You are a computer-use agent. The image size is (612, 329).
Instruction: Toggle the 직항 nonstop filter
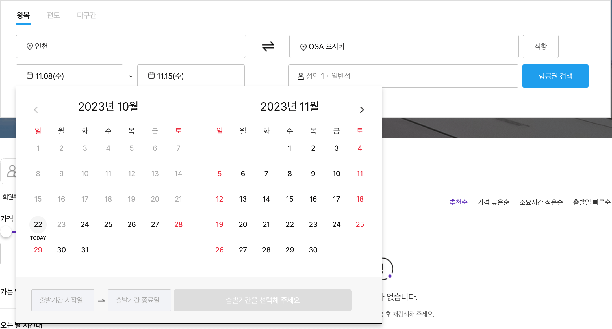click(x=541, y=46)
